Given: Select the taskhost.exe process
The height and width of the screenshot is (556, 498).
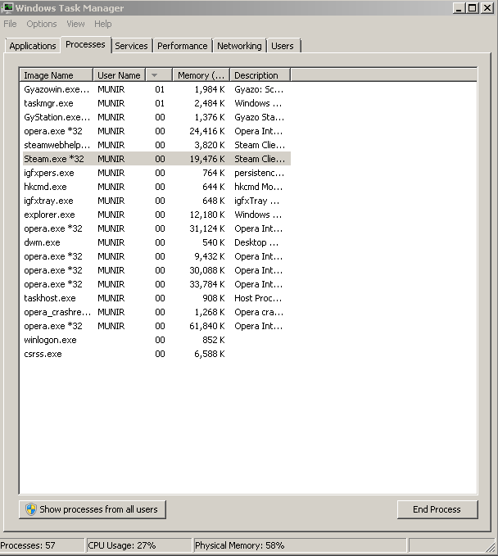Looking at the screenshot, I should point(156,298).
